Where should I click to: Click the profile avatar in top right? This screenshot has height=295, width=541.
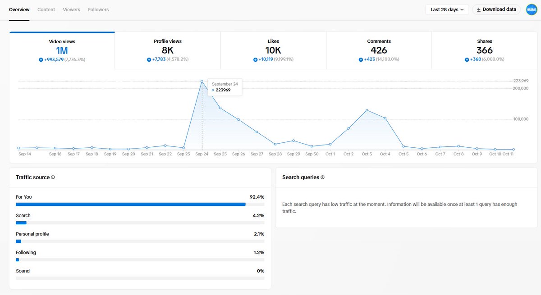[x=532, y=9]
